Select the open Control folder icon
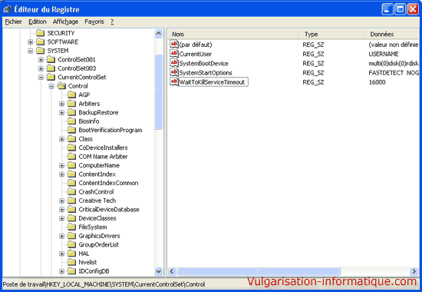 tap(61, 86)
